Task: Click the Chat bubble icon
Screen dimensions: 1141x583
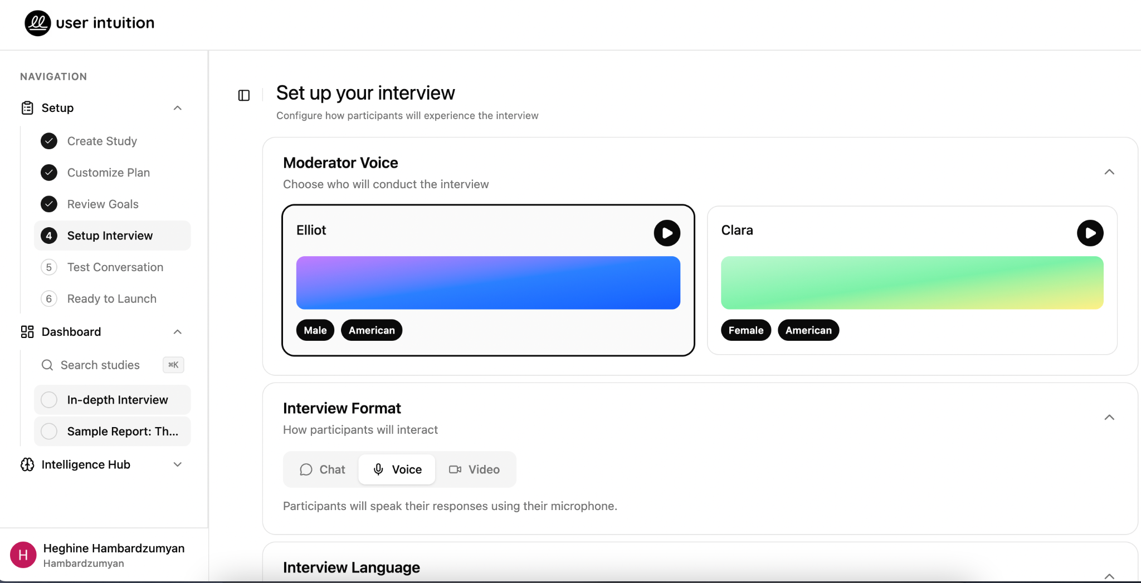Action: [306, 469]
